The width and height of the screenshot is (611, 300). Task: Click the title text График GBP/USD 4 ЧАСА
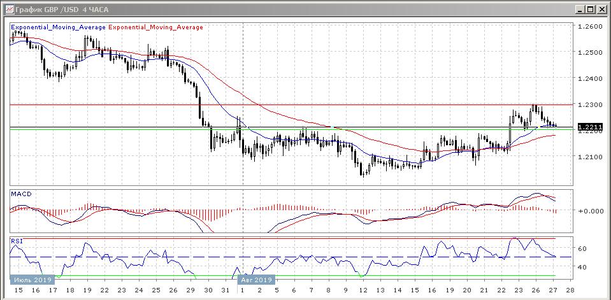[56, 9]
